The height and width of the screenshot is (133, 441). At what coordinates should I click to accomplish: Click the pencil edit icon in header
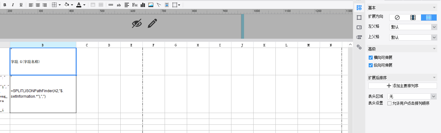tap(152, 23)
